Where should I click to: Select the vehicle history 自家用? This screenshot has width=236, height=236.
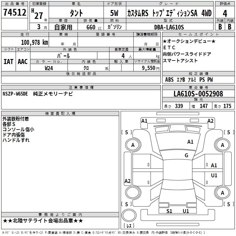63,27
